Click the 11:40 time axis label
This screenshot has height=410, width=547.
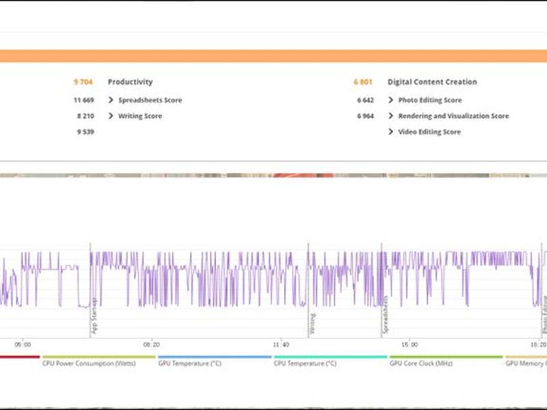281,344
